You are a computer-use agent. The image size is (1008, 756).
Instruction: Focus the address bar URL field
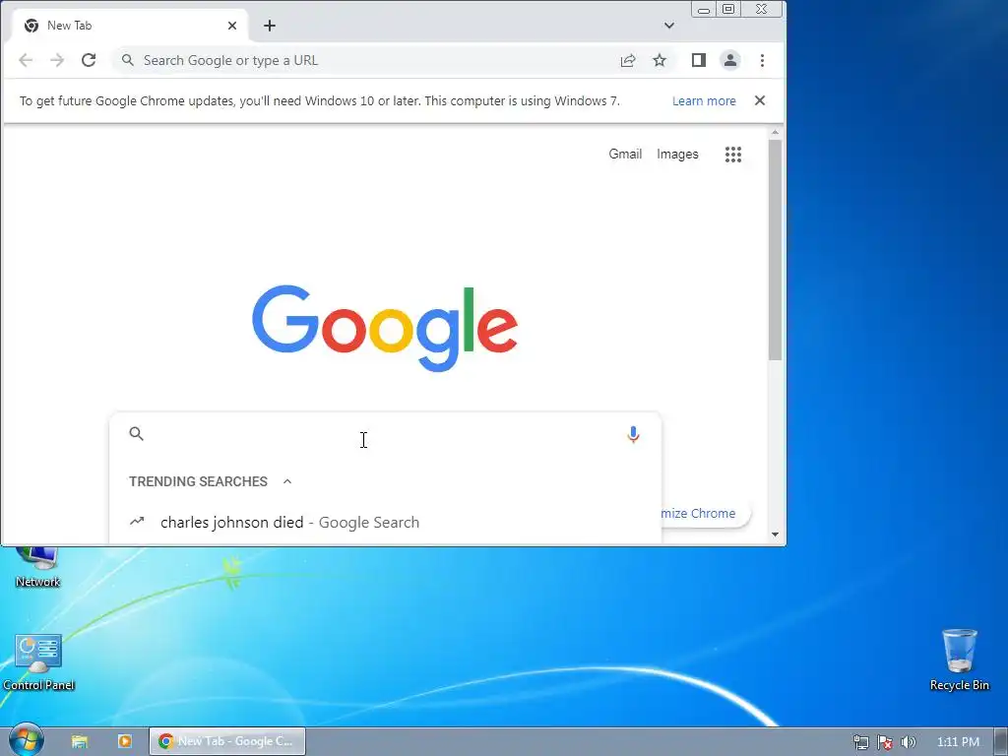(373, 60)
